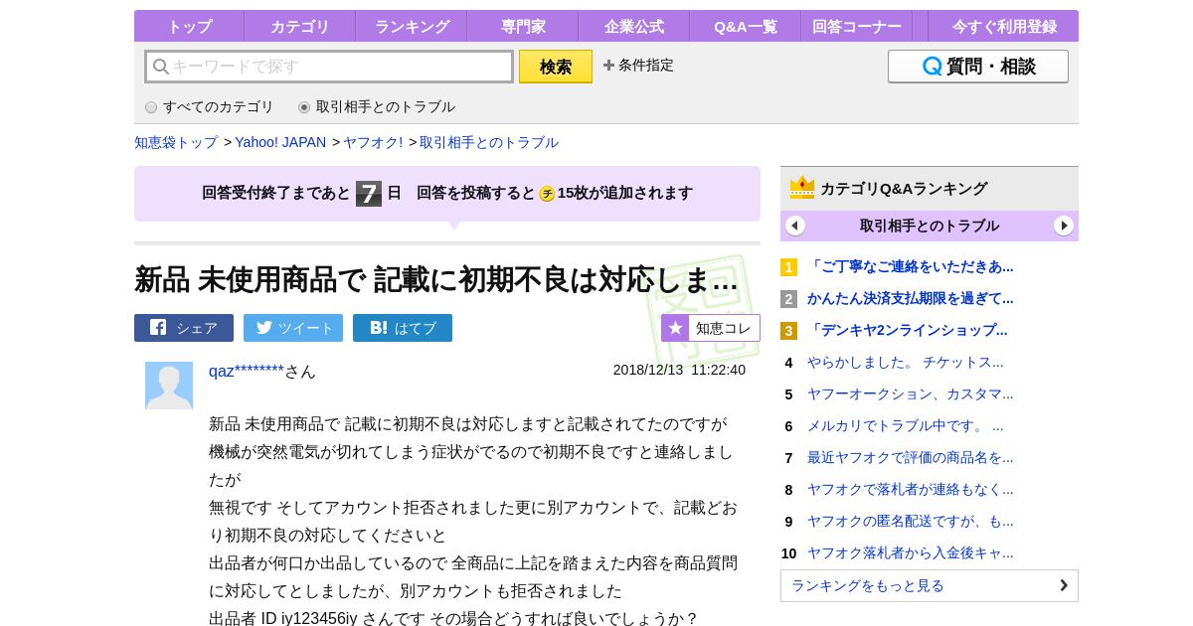Open the Q&A一覧 tab

(x=746, y=27)
